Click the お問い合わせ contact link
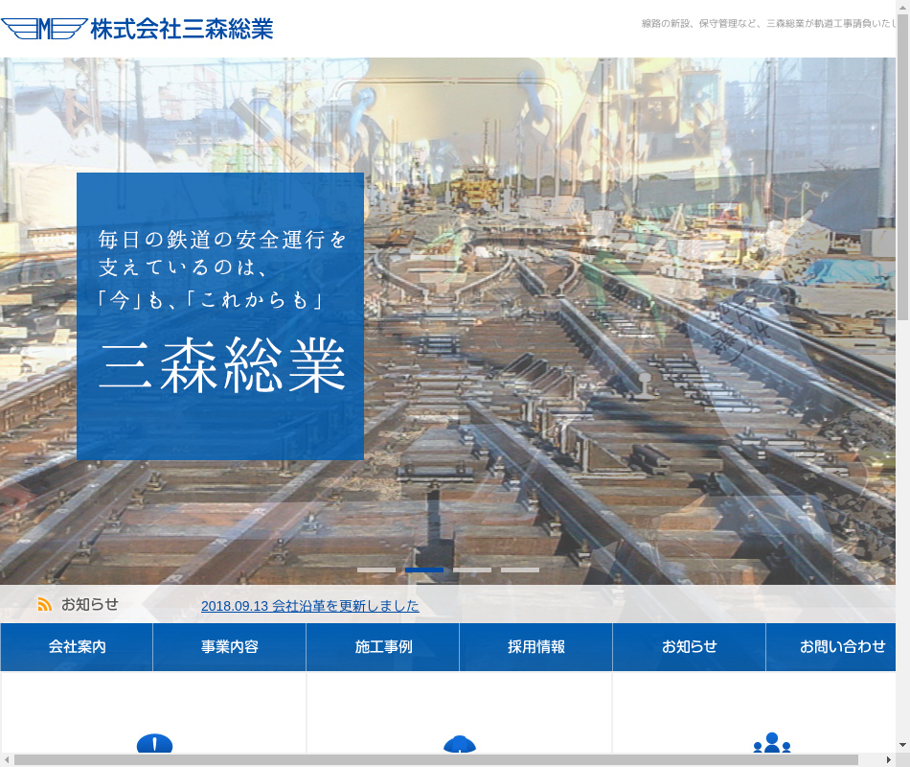 coord(841,647)
